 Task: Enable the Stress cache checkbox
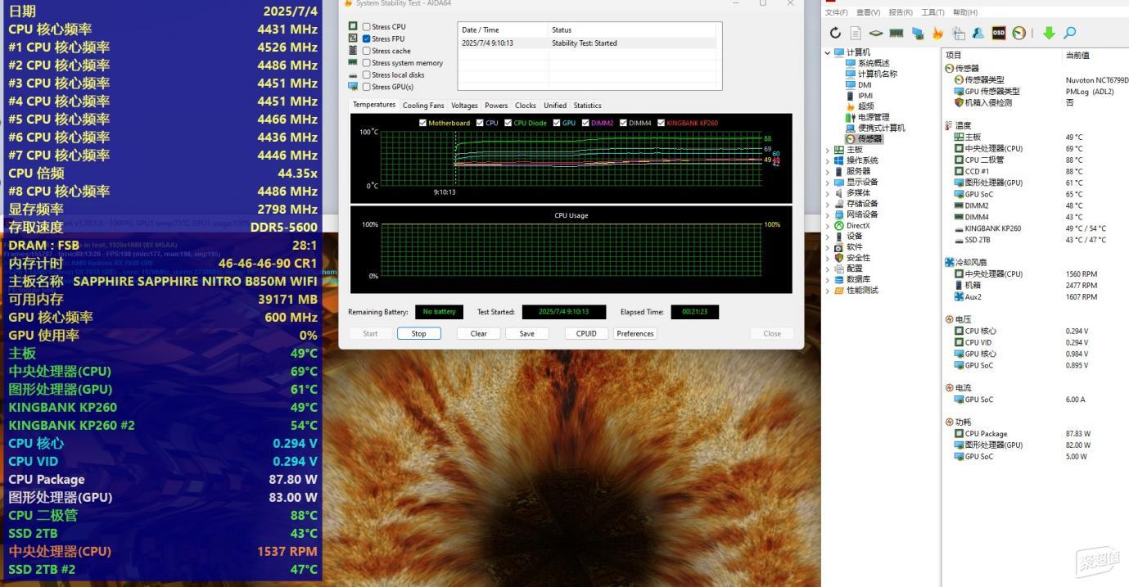point(366,51)
